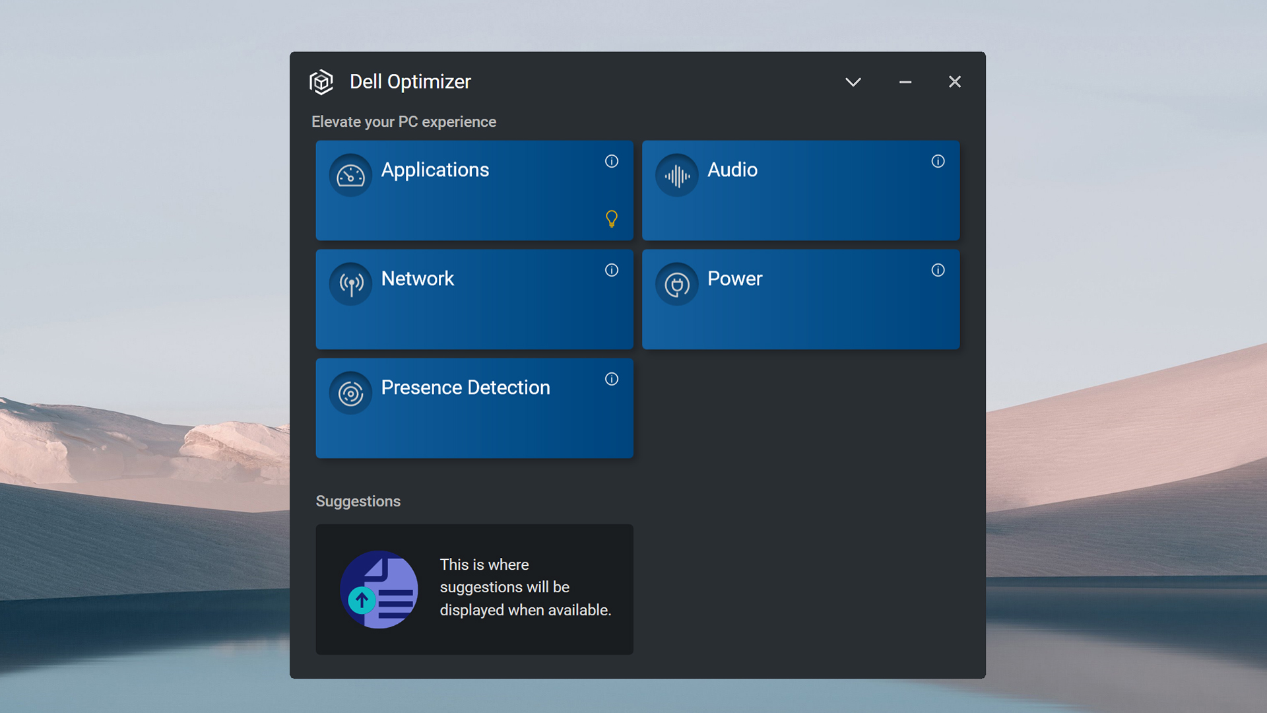
Task: Click the yellow lightbulb suggestion icon
Action: (612, 219)
